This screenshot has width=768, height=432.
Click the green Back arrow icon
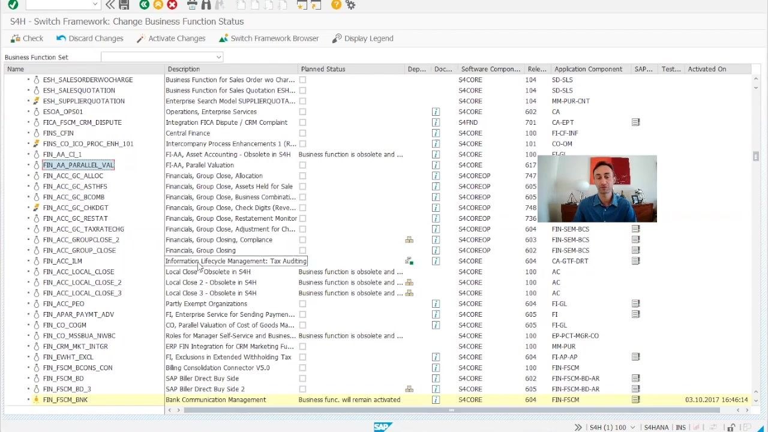point(144,5)
